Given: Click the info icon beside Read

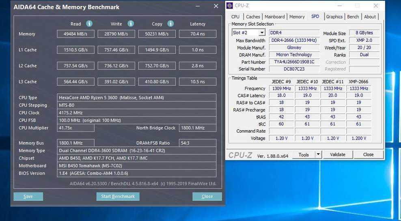Looking at the screenshot, I should click(89, 24).
